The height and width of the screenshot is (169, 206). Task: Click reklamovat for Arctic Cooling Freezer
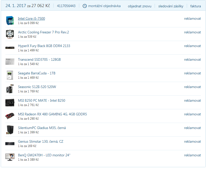pos(193,32)
